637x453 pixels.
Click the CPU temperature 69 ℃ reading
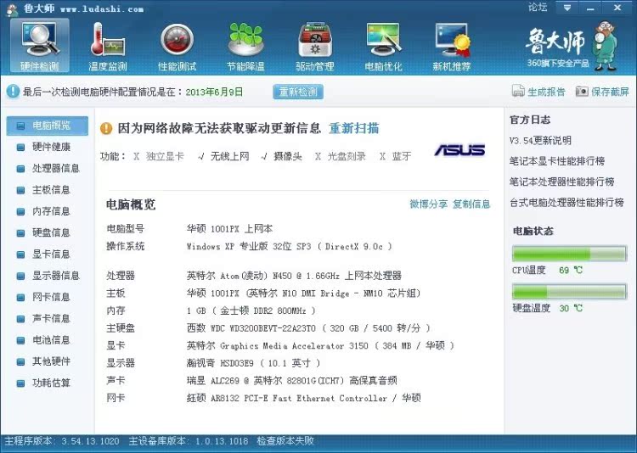coord(571,271)
